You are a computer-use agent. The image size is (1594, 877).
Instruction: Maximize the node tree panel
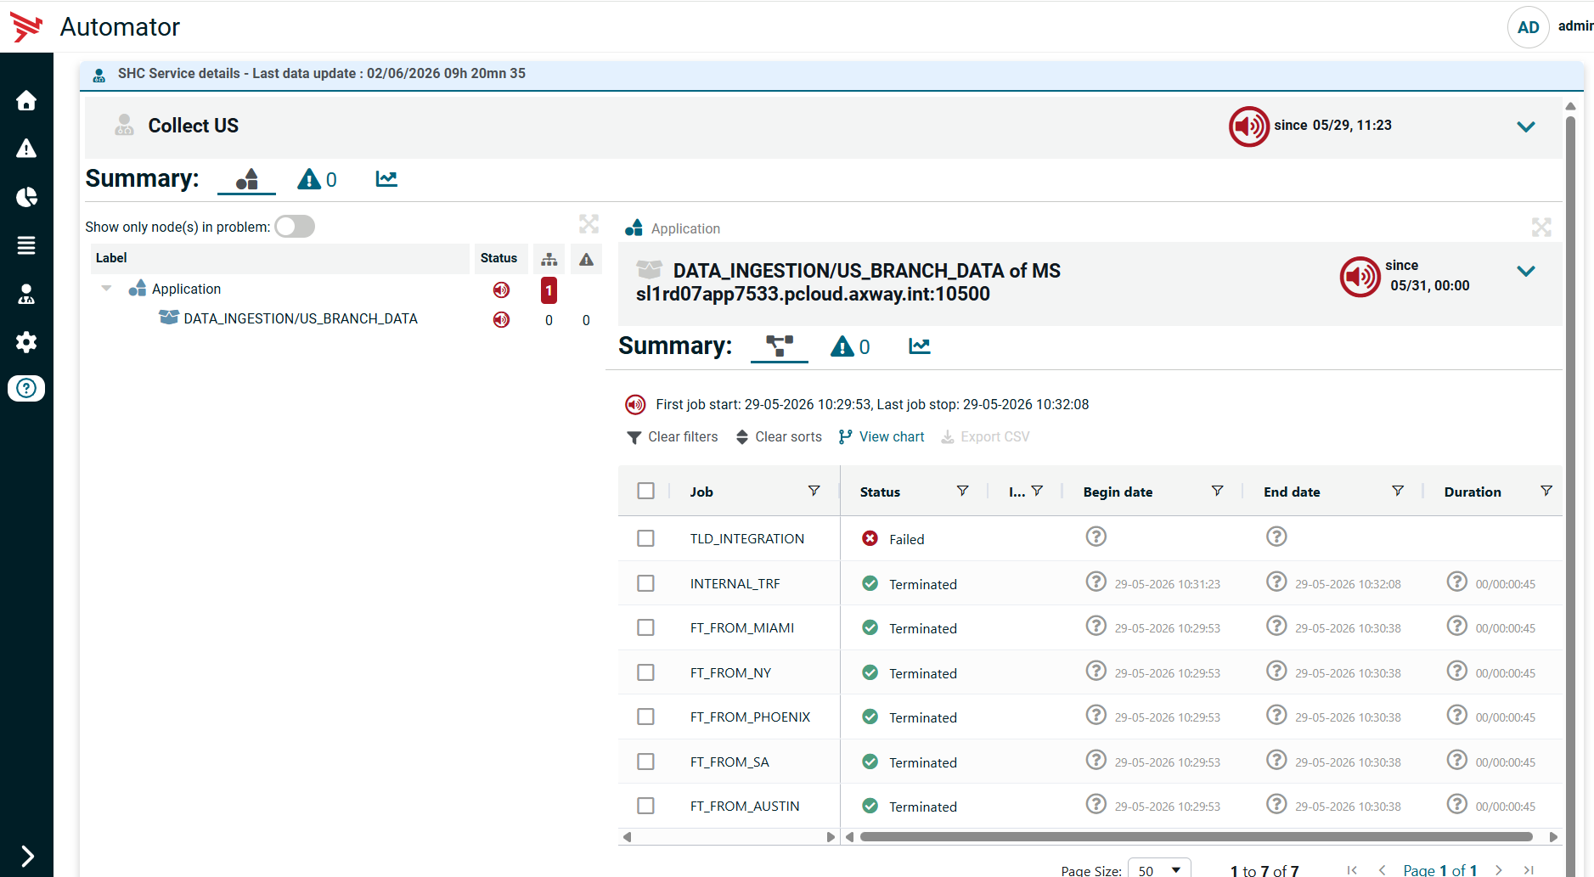point(589,224)
